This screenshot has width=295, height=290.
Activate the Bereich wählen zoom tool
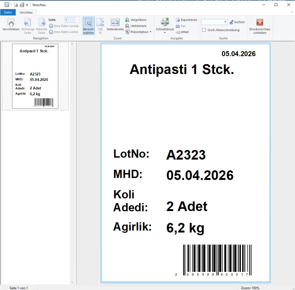[x=88, y=26]
